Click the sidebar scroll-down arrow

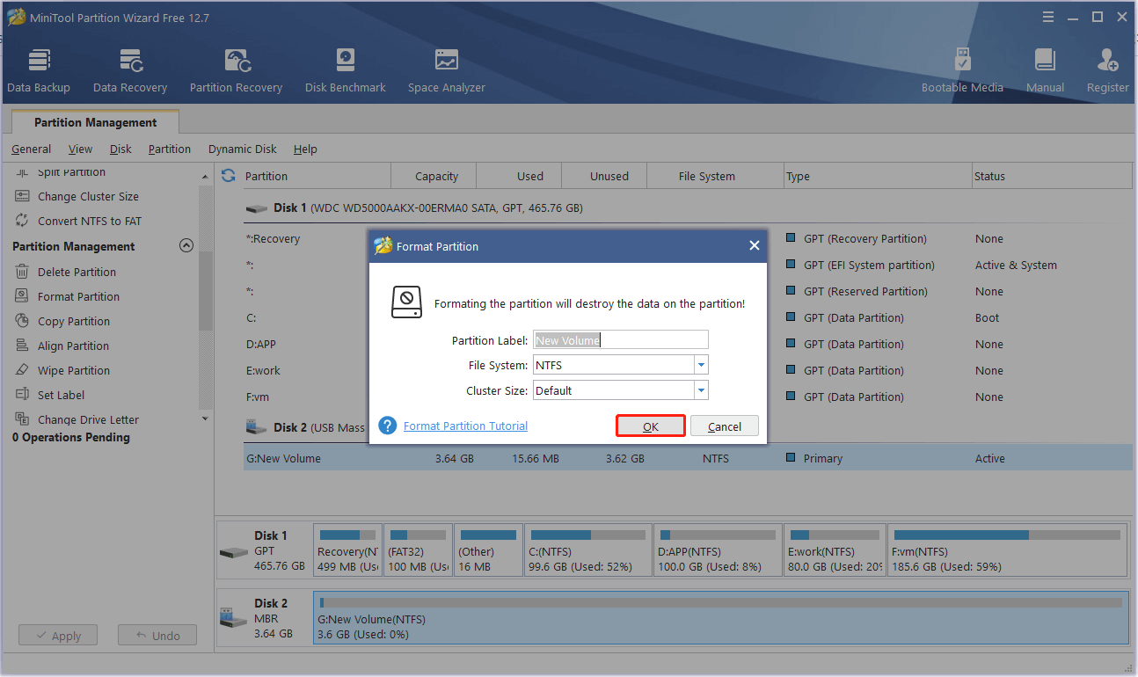(206, 419)
